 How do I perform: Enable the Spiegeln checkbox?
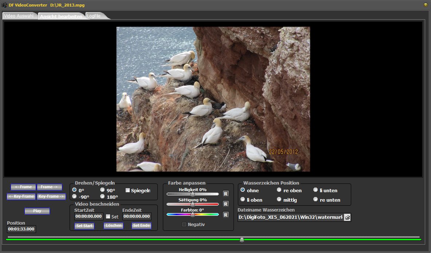pyautogui.click(x=128, y=190)
